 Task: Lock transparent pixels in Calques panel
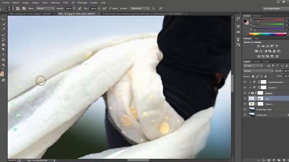pos(253,76)
